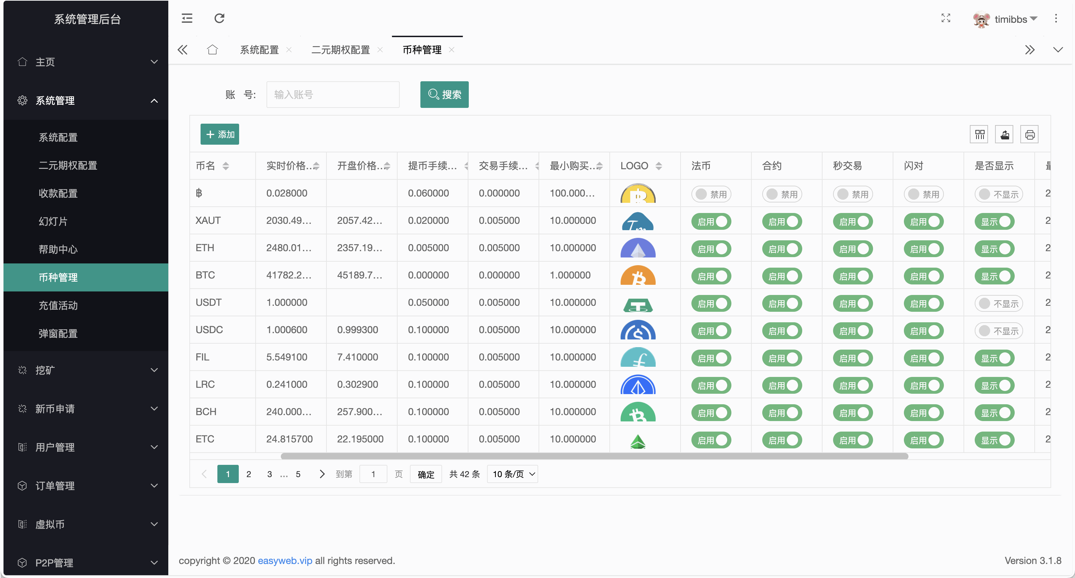Switch to the 系统配置 tab
Screen dimensions: 1075x578
coord(259,50)
